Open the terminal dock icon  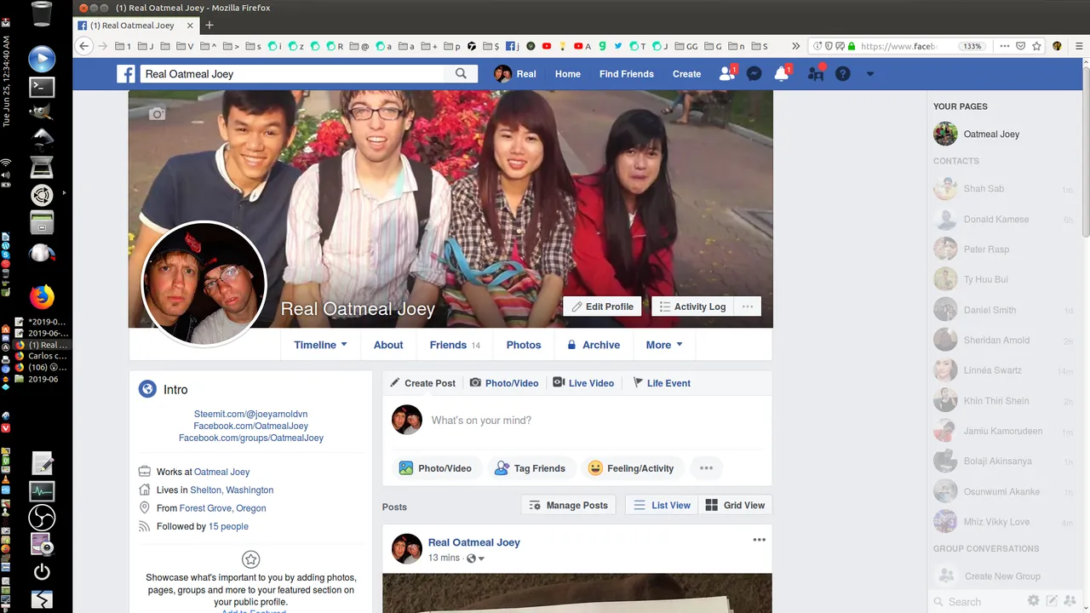click(42, 86)
